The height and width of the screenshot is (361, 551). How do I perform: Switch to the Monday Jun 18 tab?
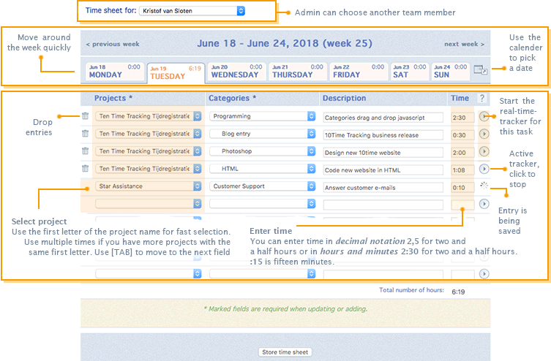click(113, 71)
